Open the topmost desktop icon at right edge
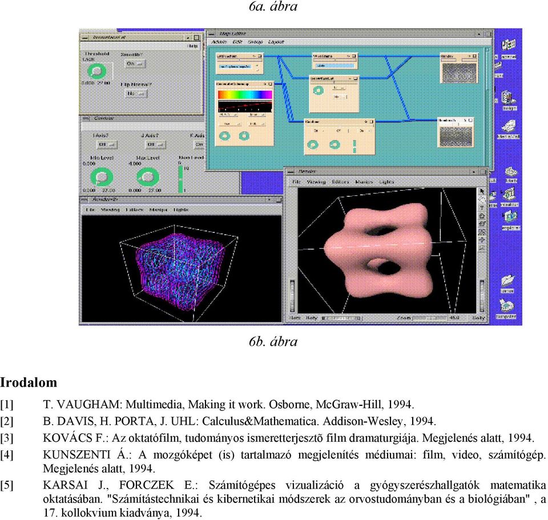 coord(509,49)
